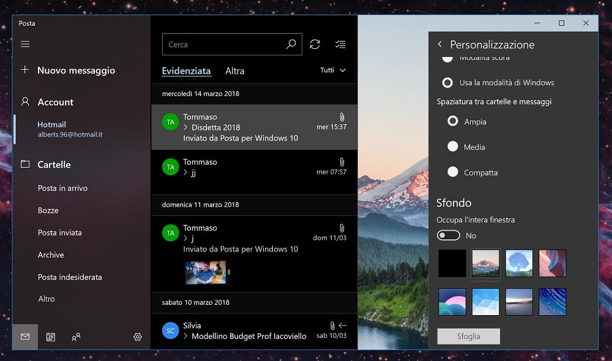Open Posta in arrivo folder
Image resolution: width=612 pixels, height=361 pixels.
click(x=62, y=188)
